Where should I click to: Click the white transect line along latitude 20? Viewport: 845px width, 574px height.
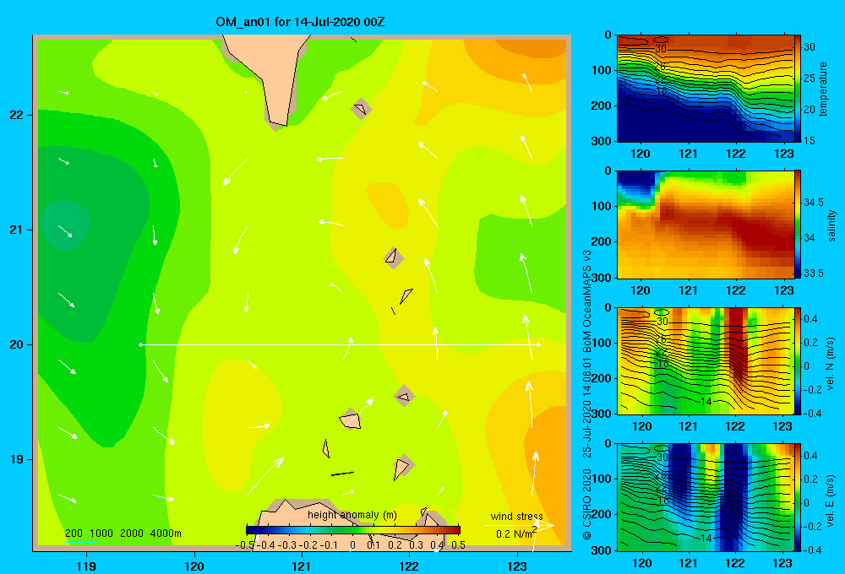[340, 344]
